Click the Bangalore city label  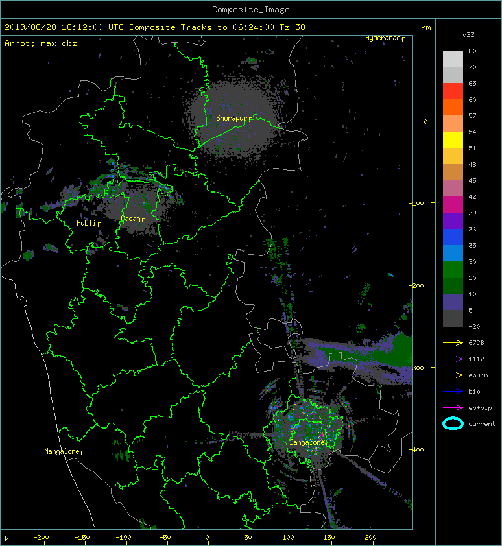click(309, 442)
